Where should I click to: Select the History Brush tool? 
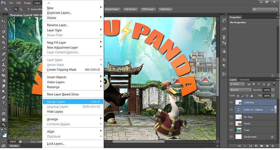point(3,70)
